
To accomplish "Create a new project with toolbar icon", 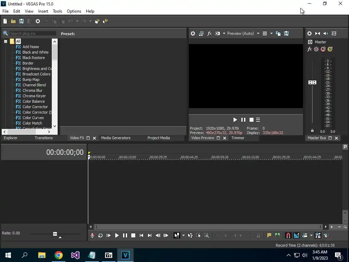I will 5,21.
